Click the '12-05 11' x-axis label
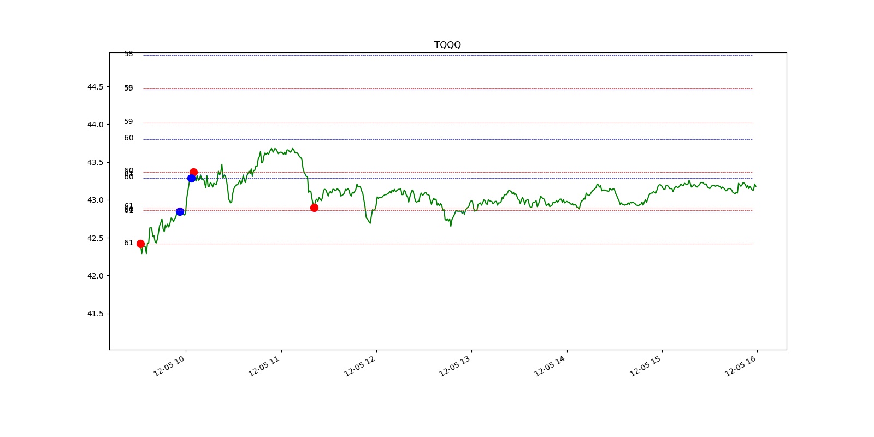874x437 pixels. coord(264,366)
